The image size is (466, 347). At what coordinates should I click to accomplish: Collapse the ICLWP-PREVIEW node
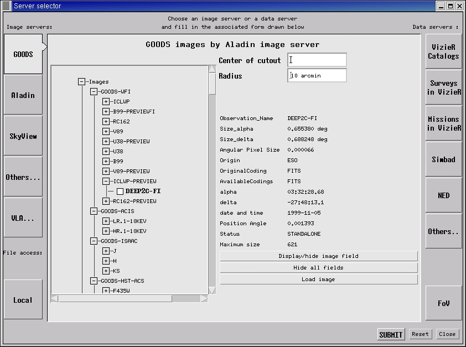point(106,181)
